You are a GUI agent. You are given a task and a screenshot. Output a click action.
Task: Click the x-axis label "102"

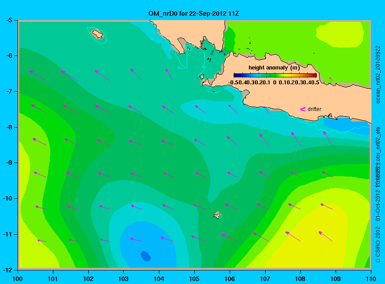click(88, 279)
